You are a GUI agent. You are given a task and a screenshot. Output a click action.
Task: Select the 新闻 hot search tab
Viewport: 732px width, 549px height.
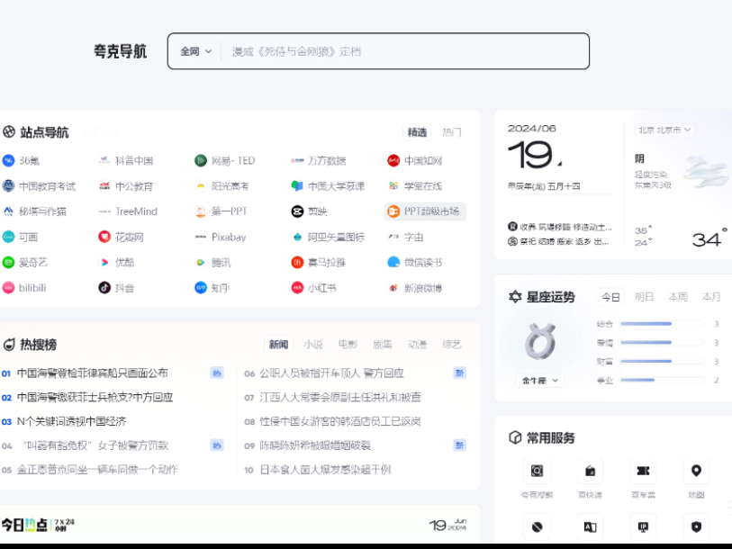pyautogui.click(x=278, y=345)
